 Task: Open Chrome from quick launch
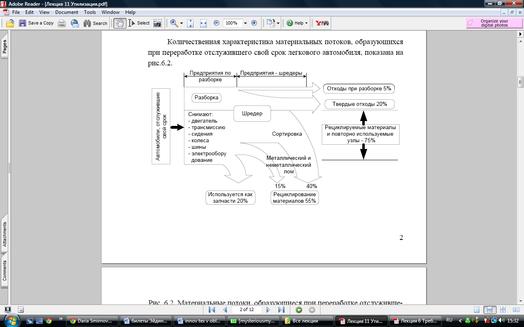[49, 321]
